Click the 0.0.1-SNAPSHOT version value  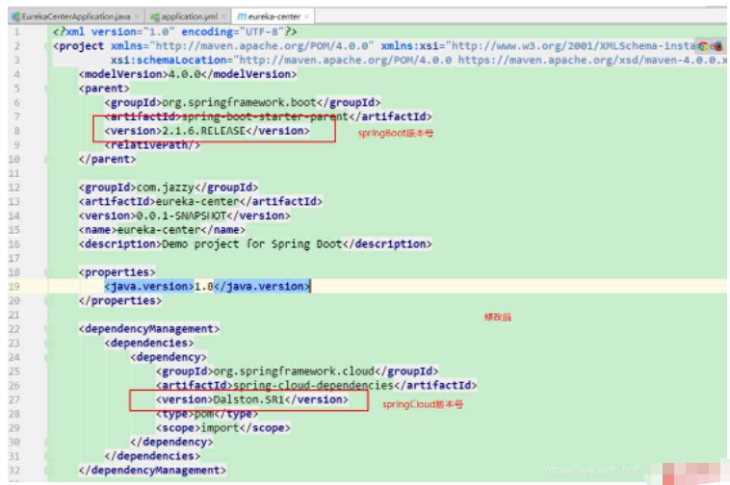pyautogui.click(x=181, y=216)
